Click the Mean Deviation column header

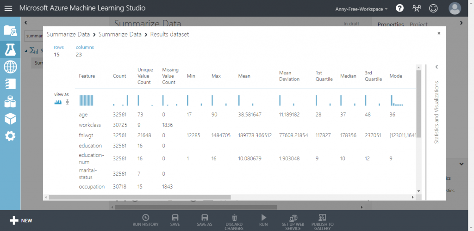click(289, 76)
